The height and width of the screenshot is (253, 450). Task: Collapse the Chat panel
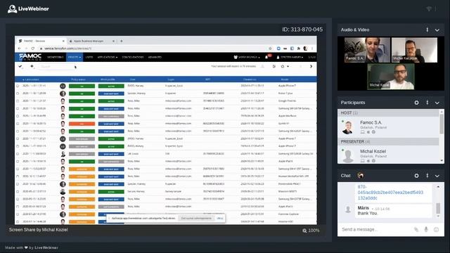[x=437, y=176]
